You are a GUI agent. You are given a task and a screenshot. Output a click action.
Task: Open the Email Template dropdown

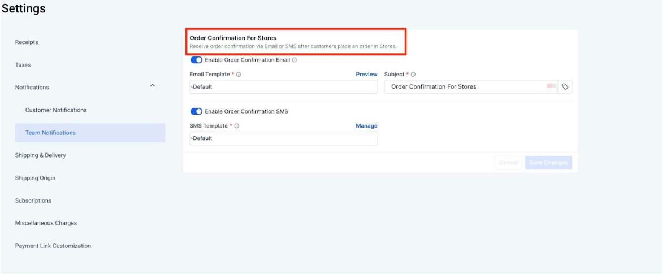pyautogui.click(x=283, y=87)
